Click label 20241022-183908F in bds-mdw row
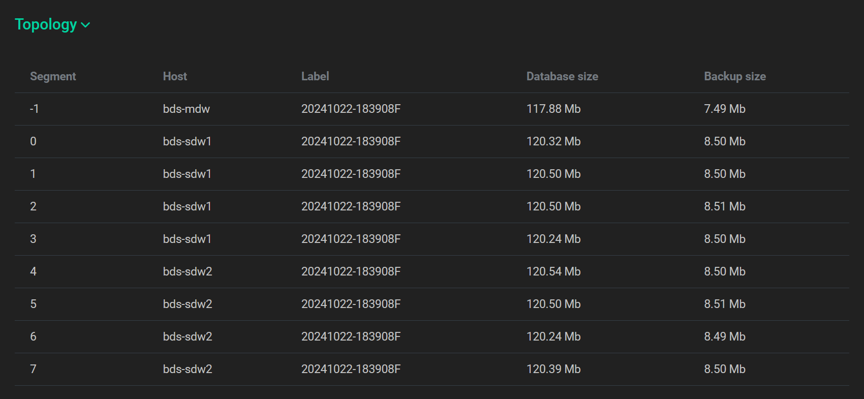864x399 pixels. click(x=351, y=109)
